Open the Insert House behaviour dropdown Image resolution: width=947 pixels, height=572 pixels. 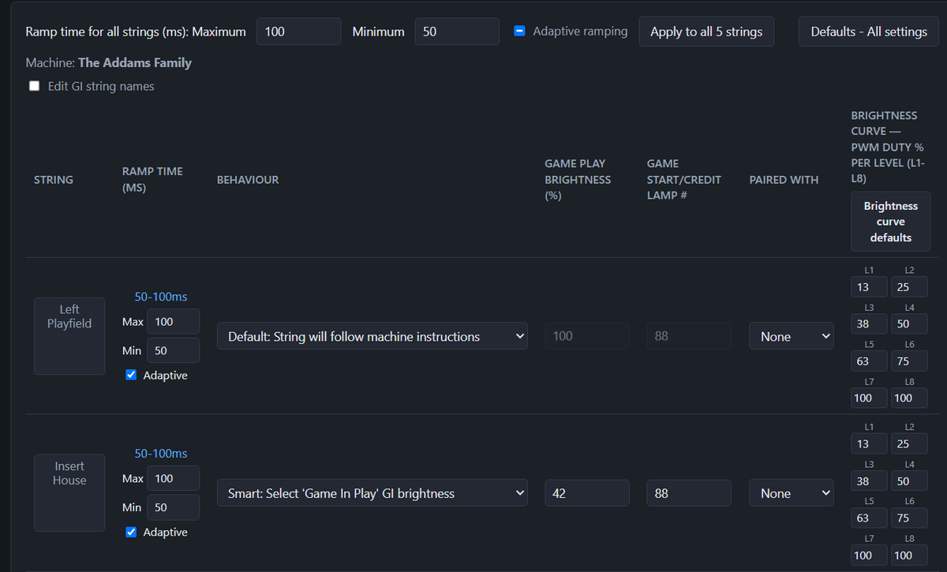373,493
